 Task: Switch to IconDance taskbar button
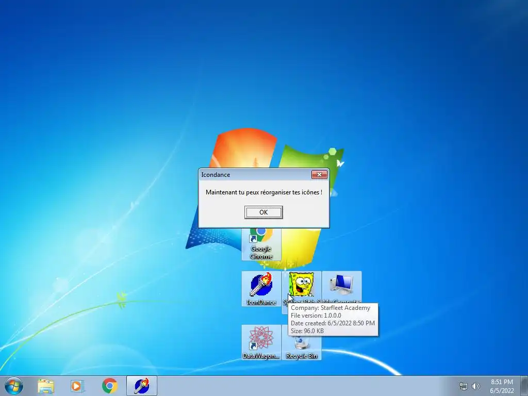[142, 386]
